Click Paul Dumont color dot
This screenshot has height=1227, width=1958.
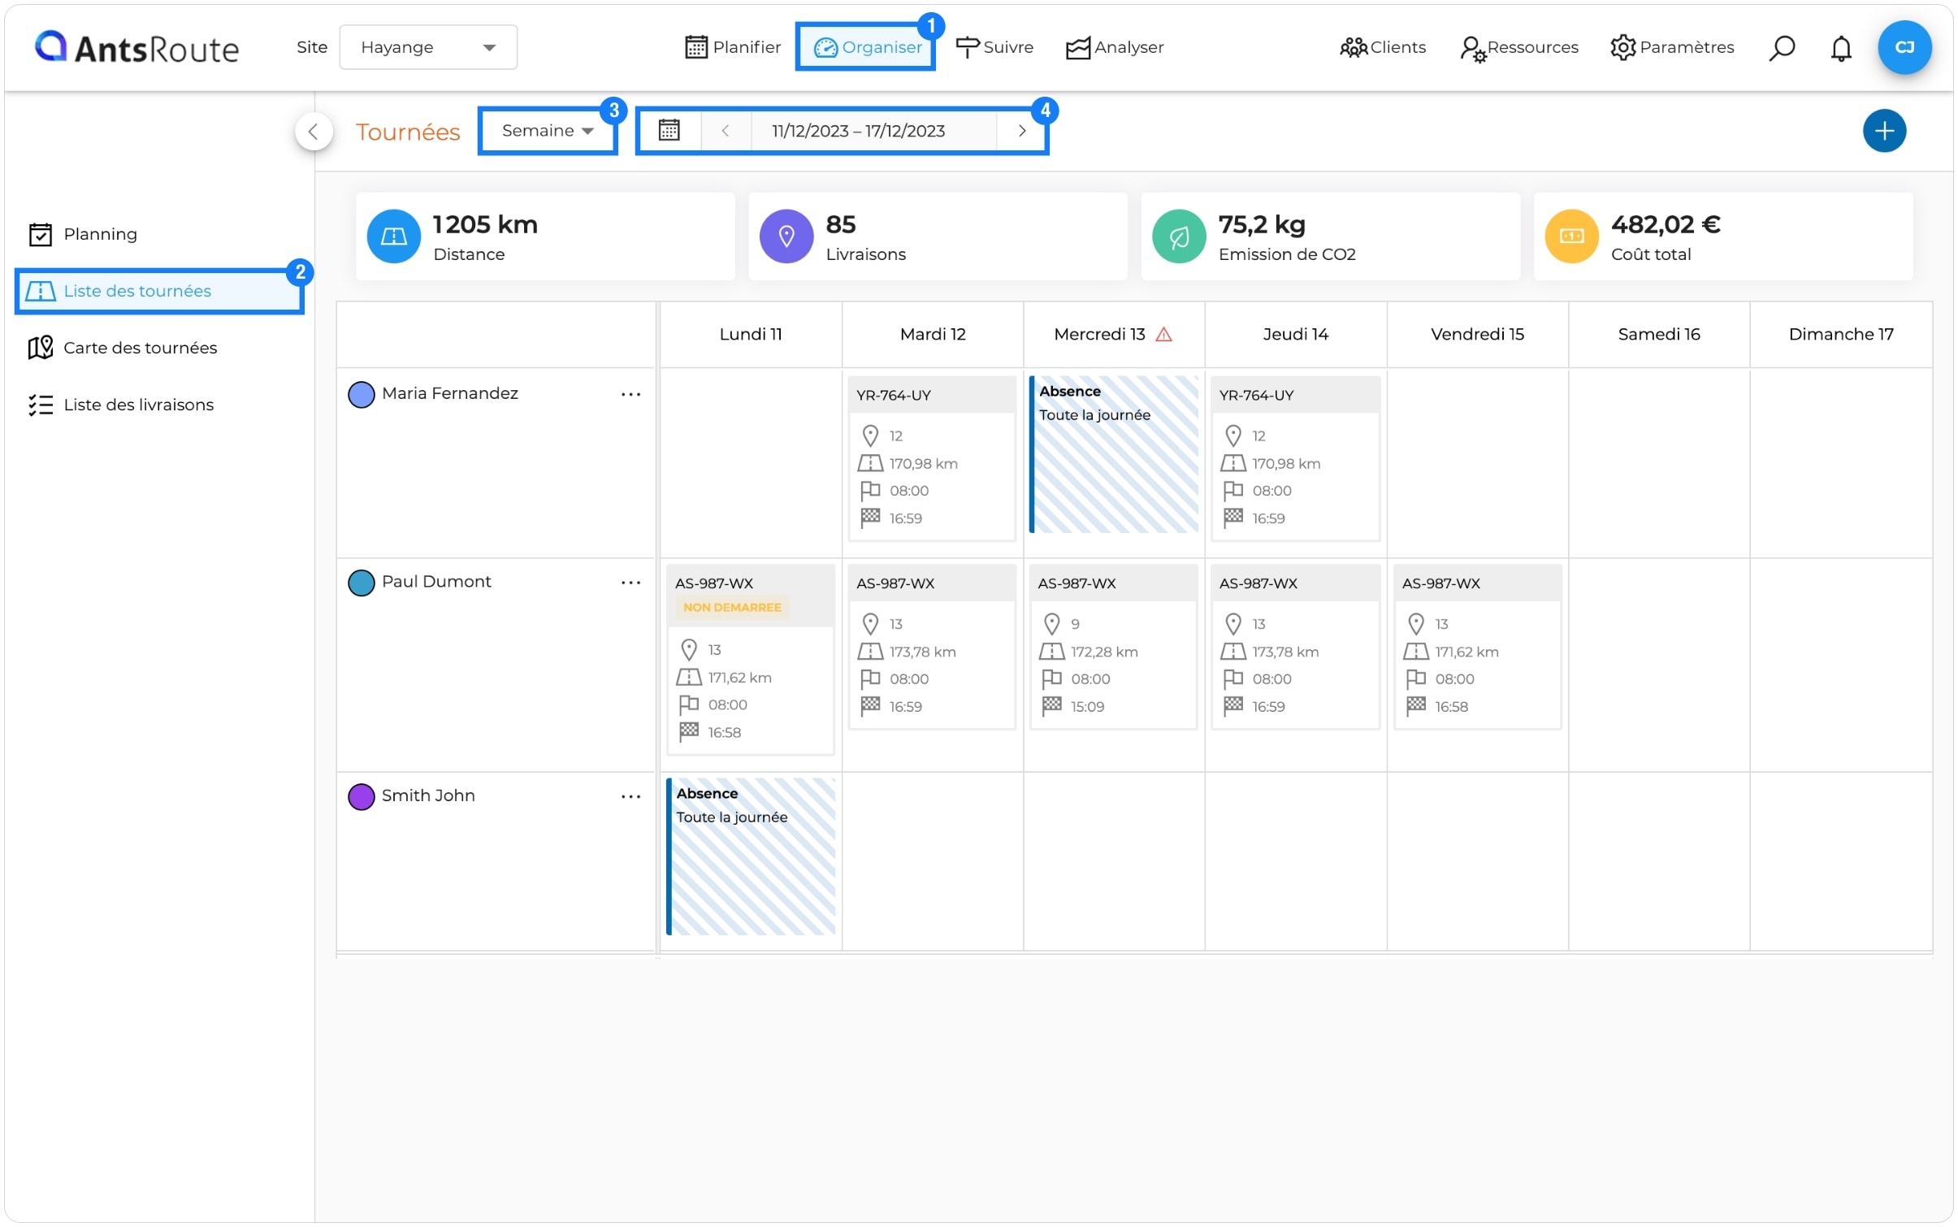click(361, 583)
